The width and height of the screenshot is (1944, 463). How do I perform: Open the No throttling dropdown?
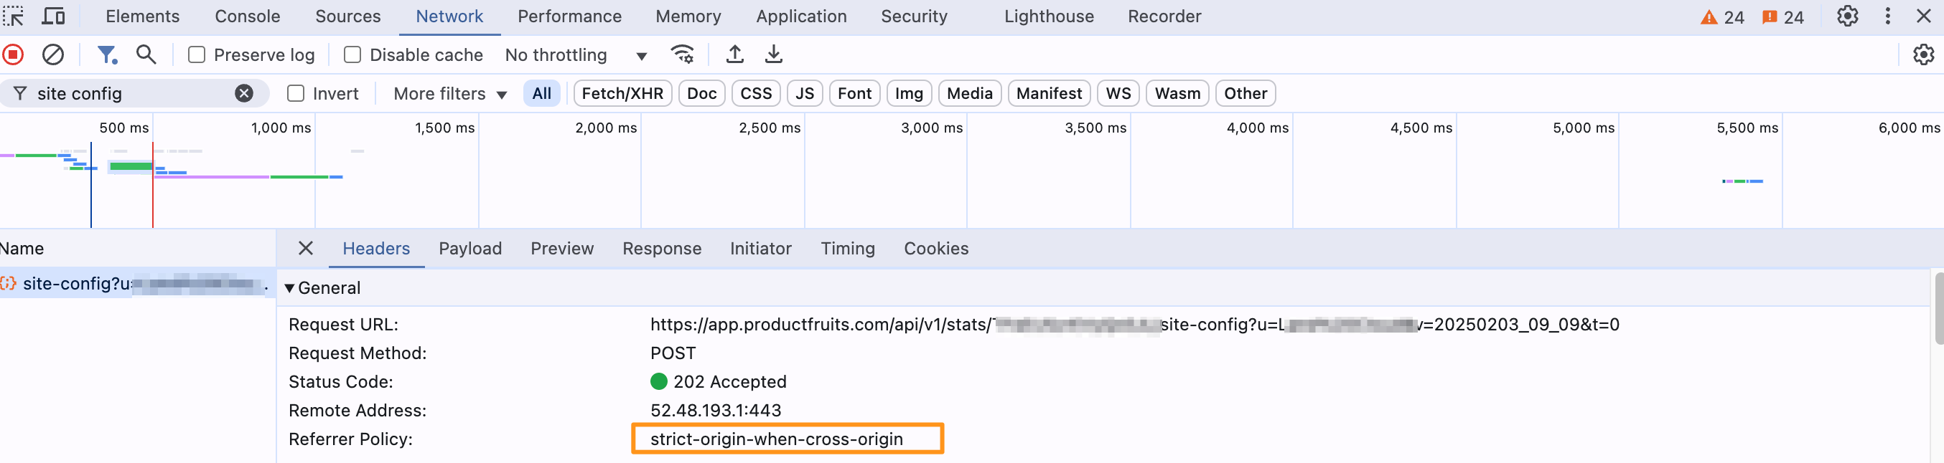[x=576, y=55]
